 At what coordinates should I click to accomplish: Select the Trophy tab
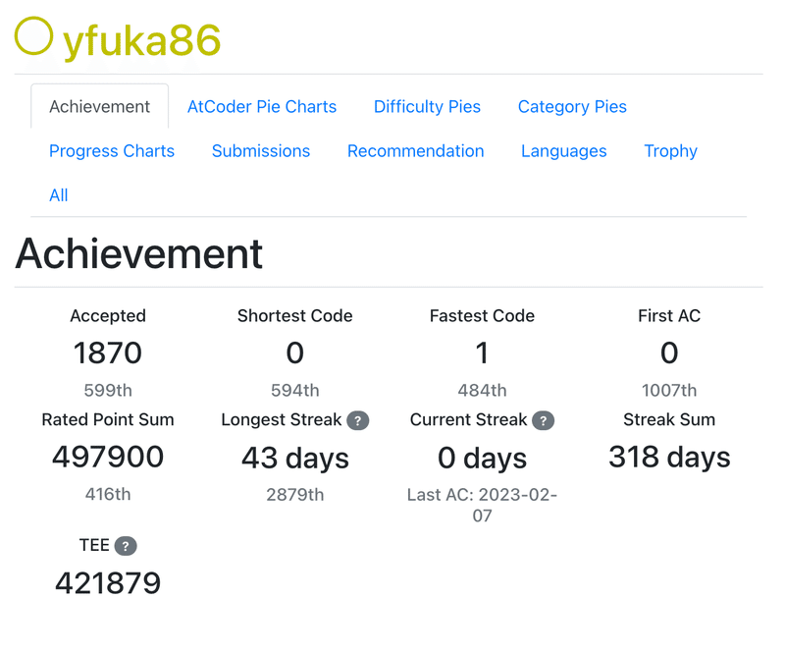pyautogui.click(x=671, y=151)
